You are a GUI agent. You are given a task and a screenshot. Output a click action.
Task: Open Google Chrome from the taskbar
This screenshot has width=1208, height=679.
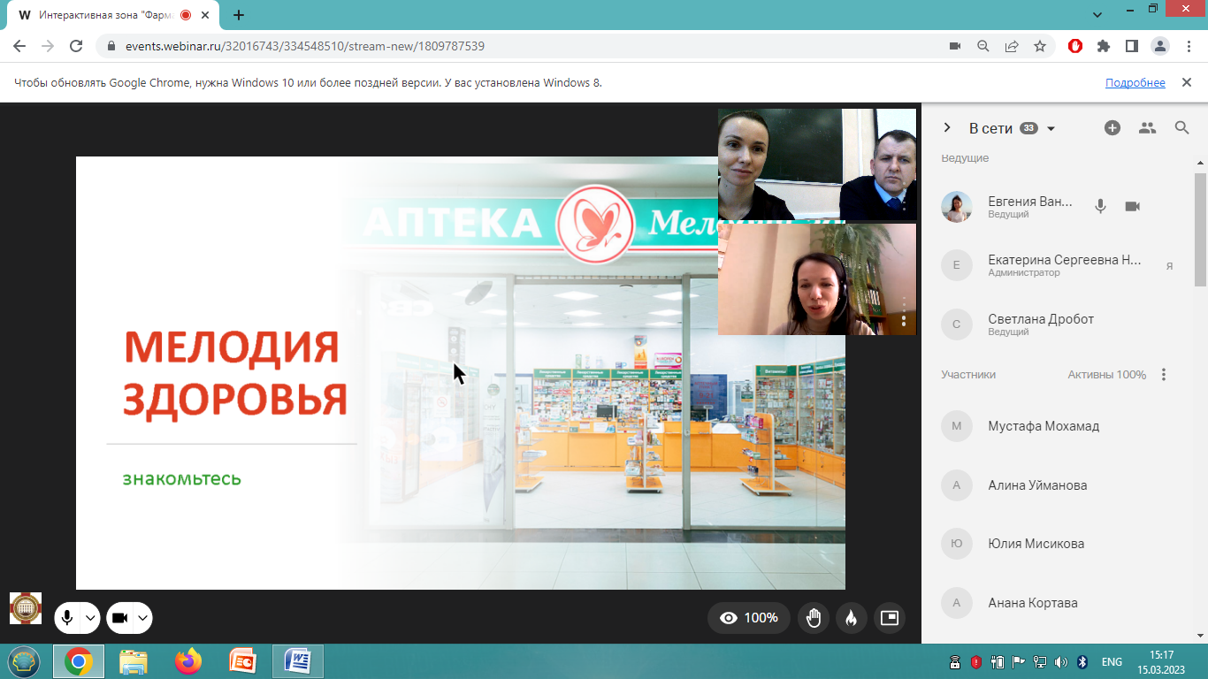click(79, 661)
